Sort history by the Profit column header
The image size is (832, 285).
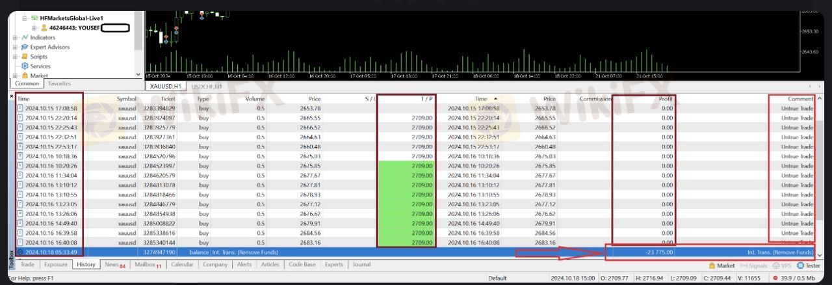tap(666, 99)
